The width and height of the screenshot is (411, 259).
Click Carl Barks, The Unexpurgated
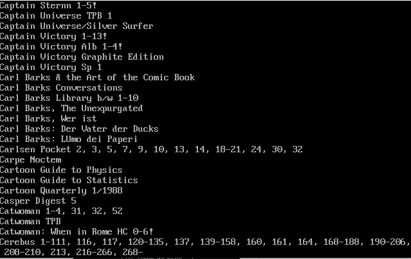pyautogui.click(x=71, y=108)
